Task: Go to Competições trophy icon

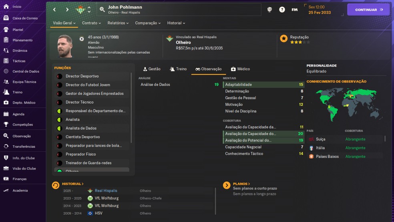Action: tap(6, 125)
